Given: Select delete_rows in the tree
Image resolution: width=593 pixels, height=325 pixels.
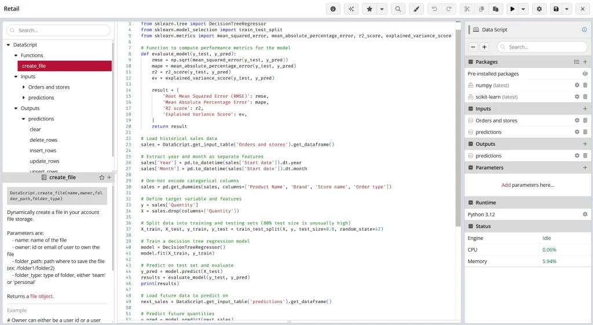Looking at the screenshot, I should tap(43, 140).
